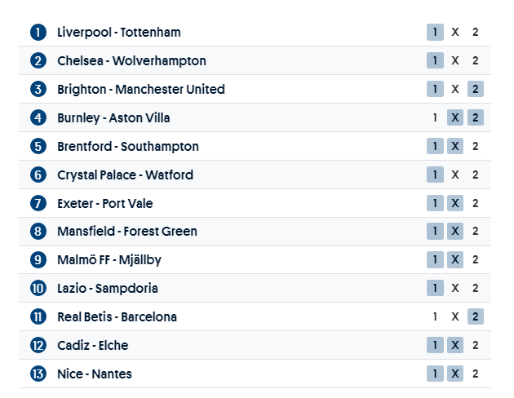The width and height of the screenshot is (514, 398).
Task: Pick home win for Burnley - Aston Villa
Action: pyautogui.click(x=435, y=117)
